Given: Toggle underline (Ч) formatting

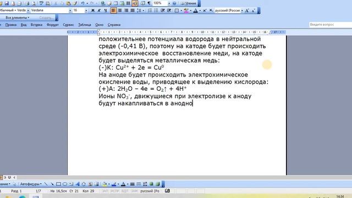Looking at the screenshot, I should (105, 10).
